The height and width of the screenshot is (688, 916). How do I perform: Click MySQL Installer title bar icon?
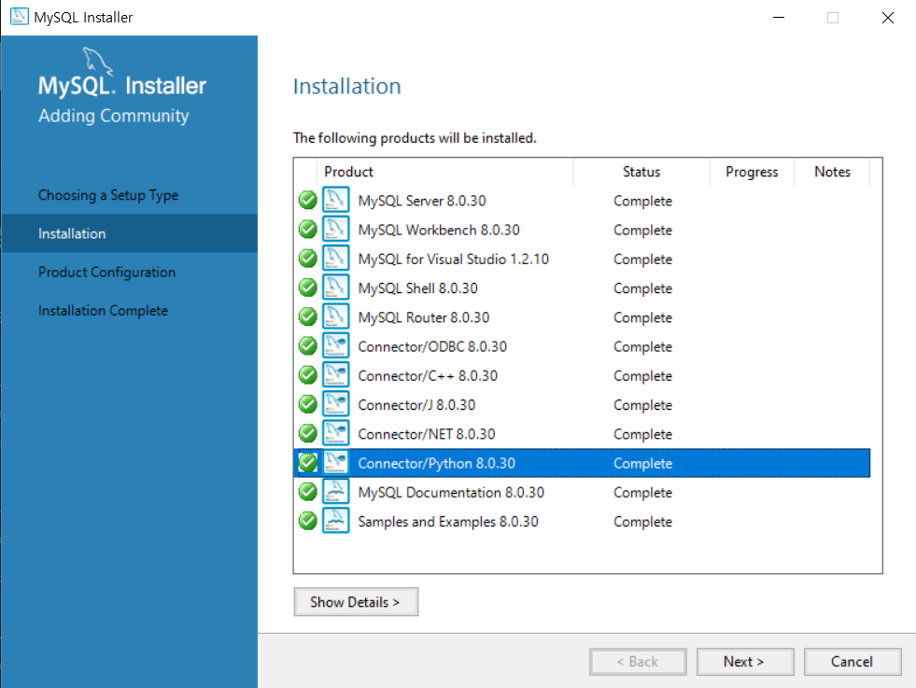(19, 17)
